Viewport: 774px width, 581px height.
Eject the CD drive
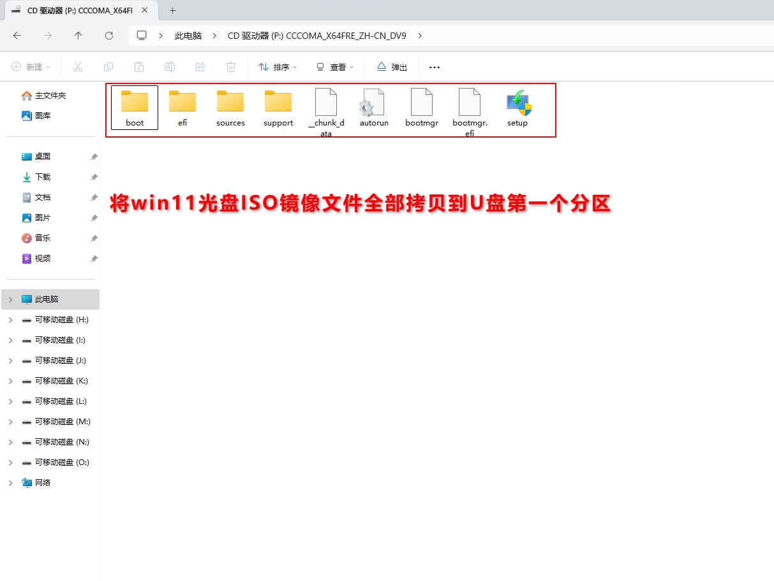pos(392,67)
